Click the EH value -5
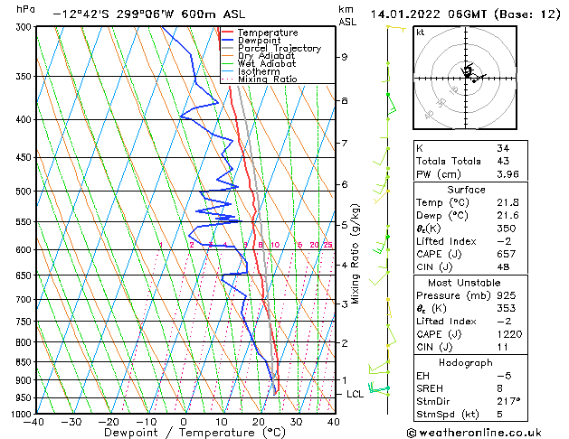569x439 pixels. coord(504,376)
